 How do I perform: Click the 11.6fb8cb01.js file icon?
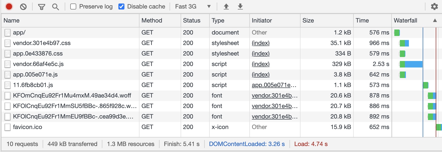pos(8,85)
